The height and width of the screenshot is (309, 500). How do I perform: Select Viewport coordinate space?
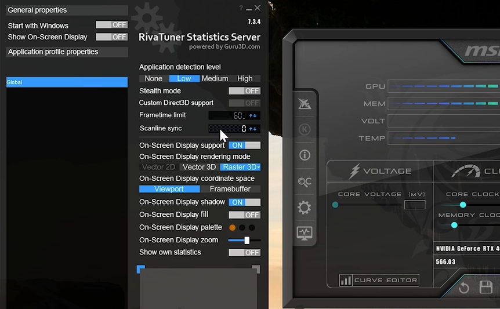coord(169,189)
